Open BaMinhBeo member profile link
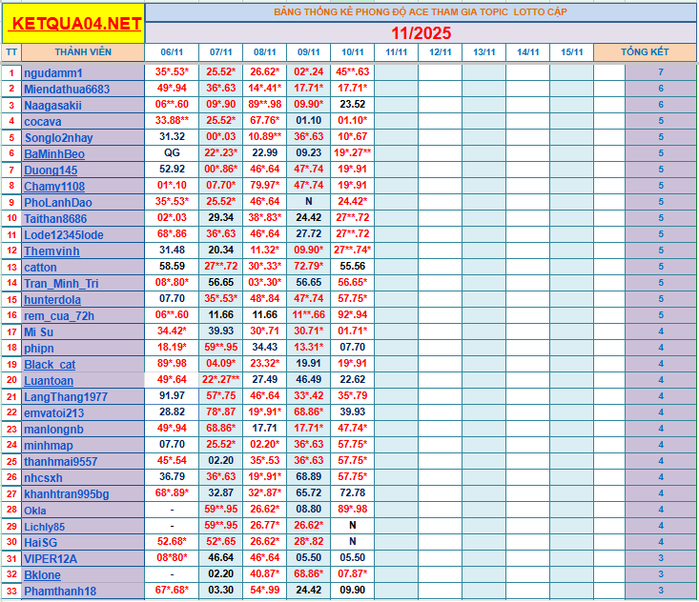Image resolution: width=699 pixels, height=602 pixels. point(54,153)
